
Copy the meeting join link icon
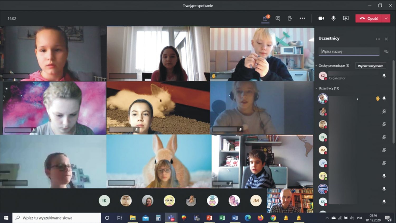[386, 51]
